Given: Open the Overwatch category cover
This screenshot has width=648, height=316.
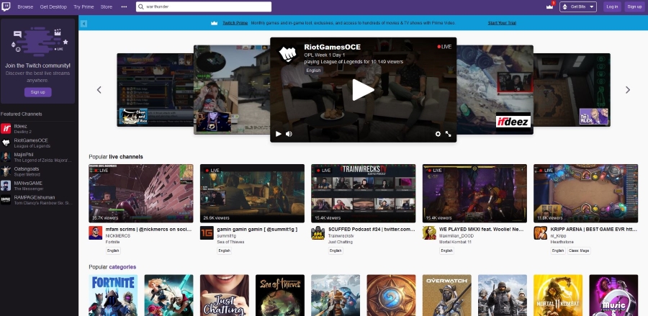Looking at the screenshot, I should tap(446, 295).
